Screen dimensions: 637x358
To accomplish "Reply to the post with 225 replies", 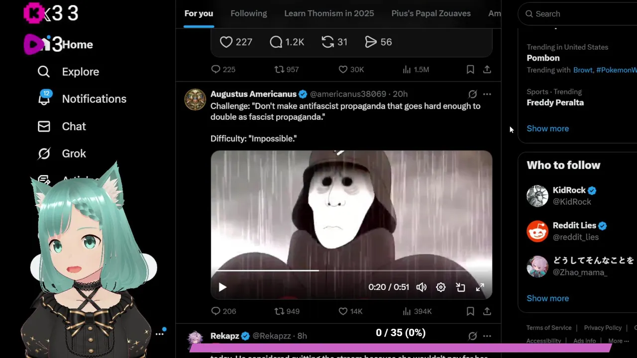I will 223,70.
